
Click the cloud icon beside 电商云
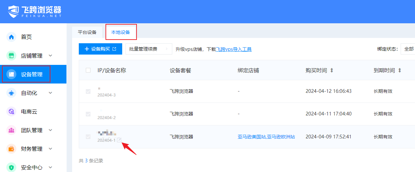coord(11,112)
